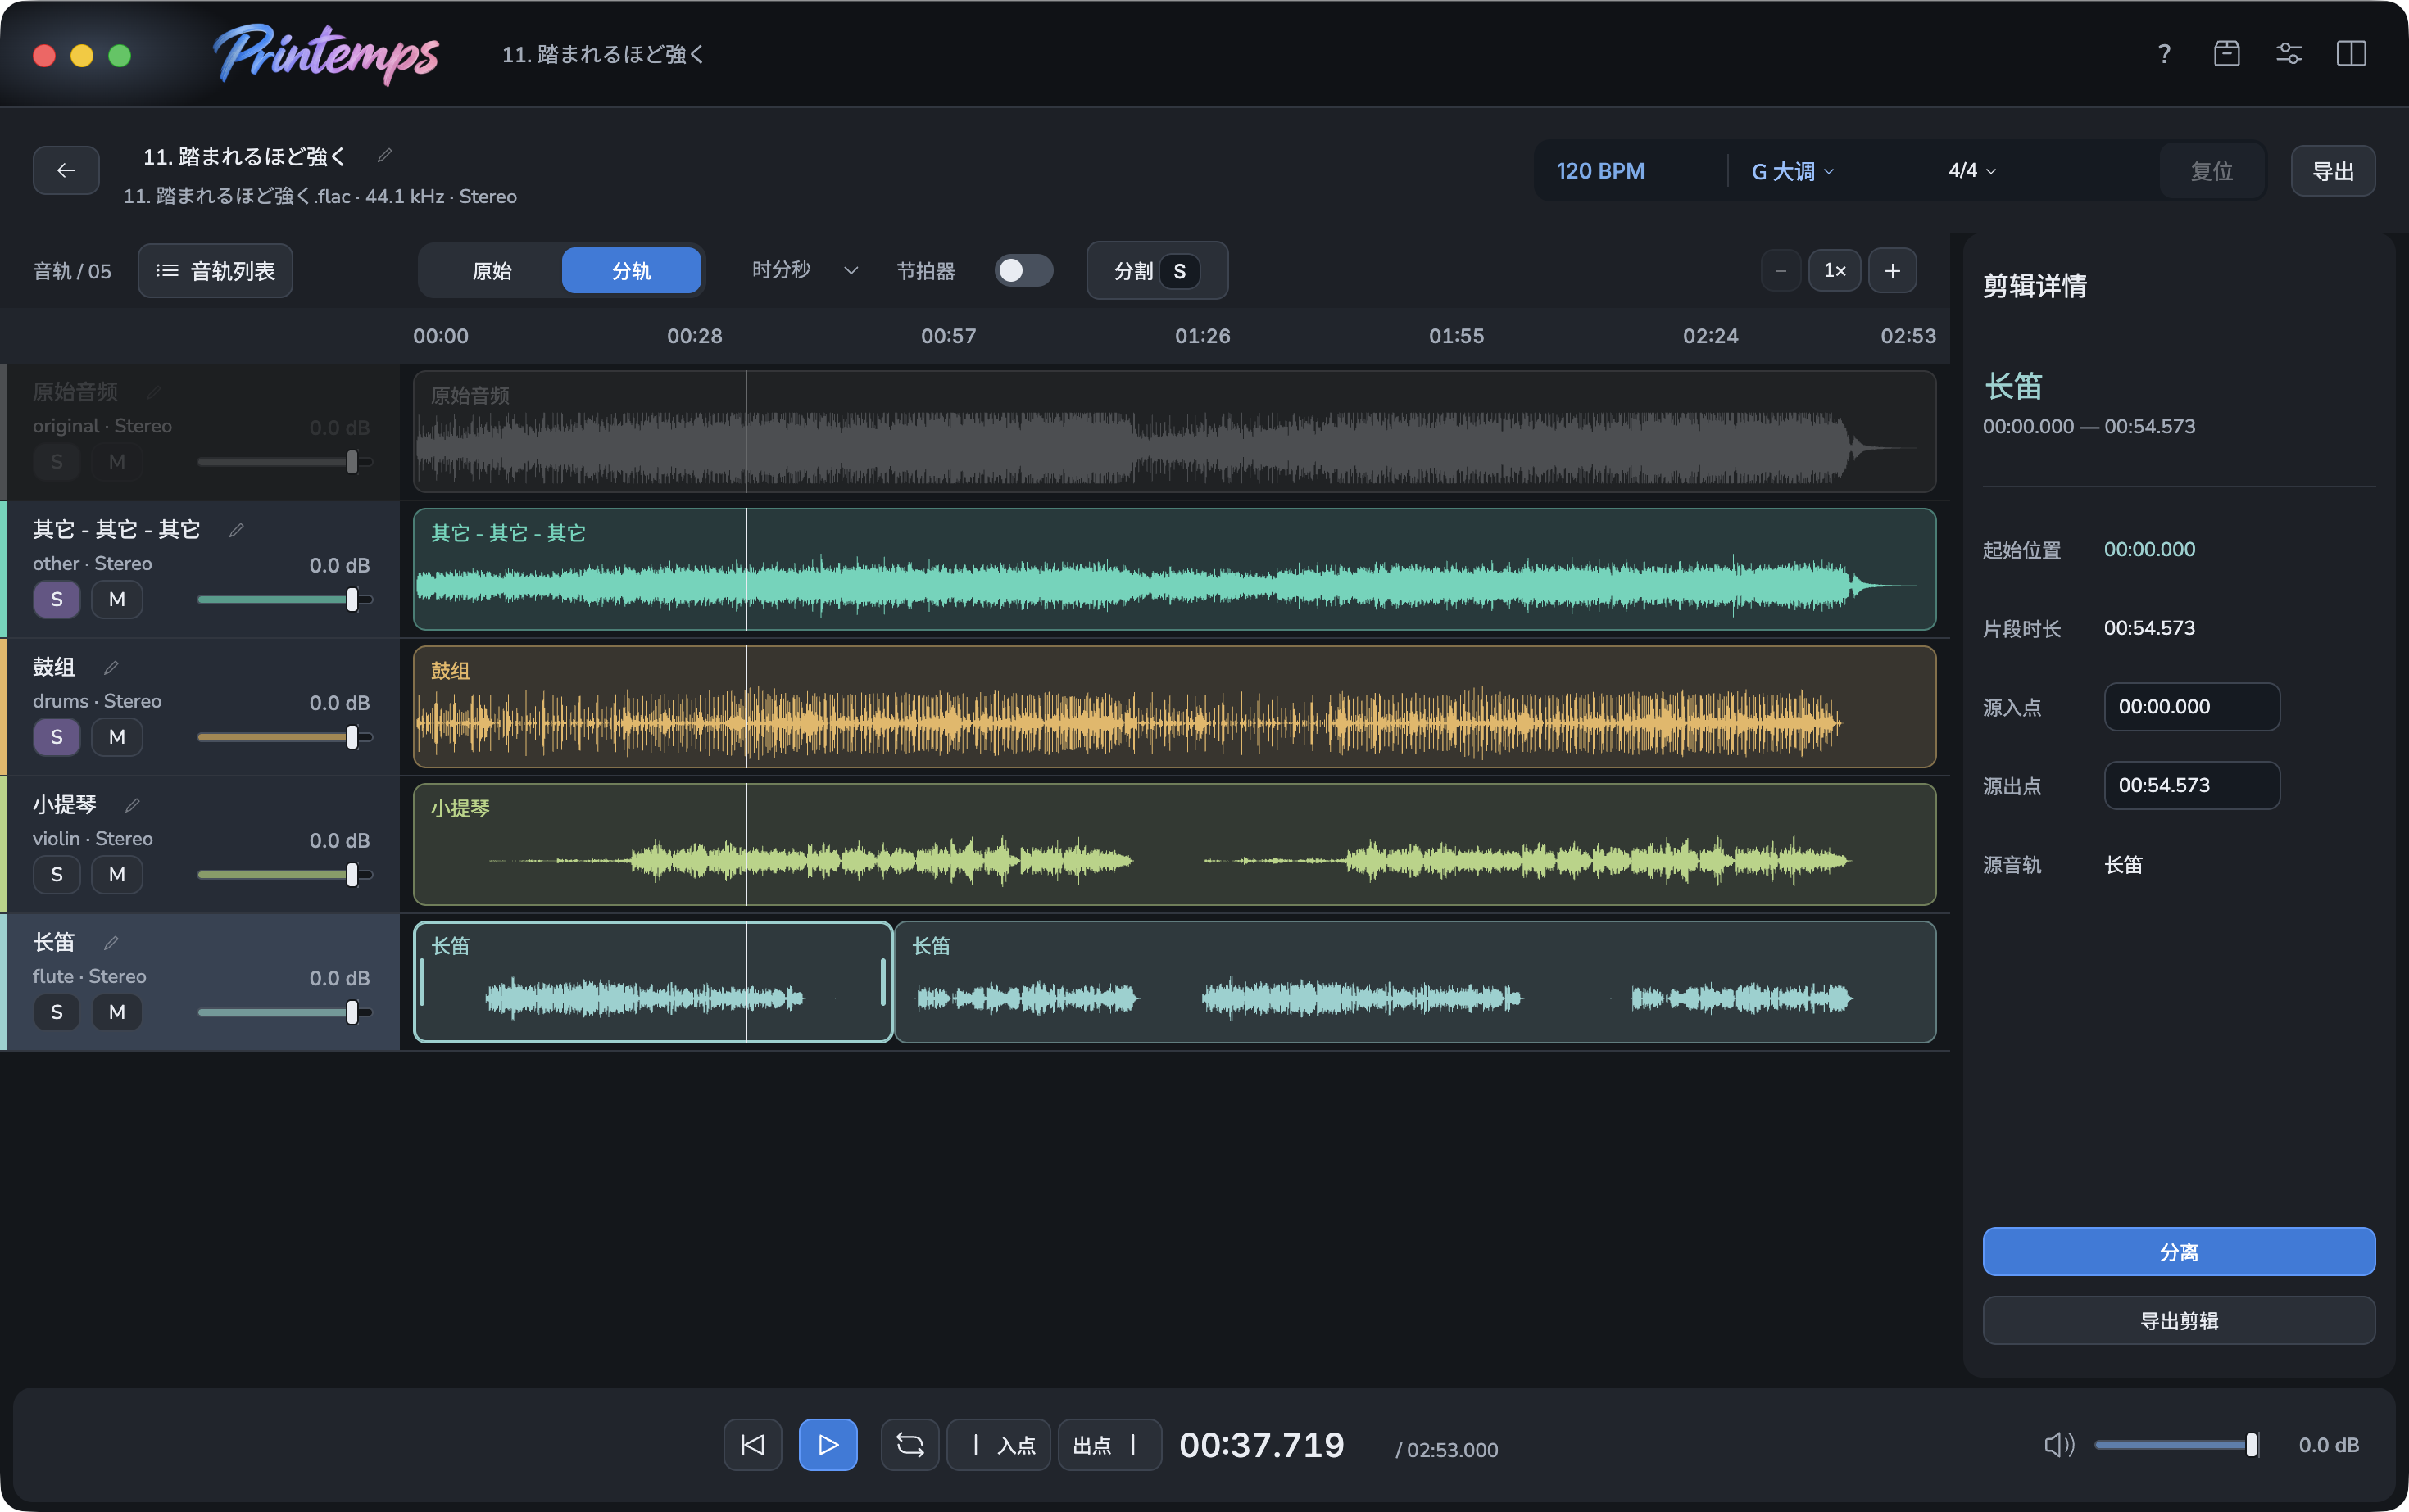Toggle the 节拍器 metronome switch
2409x1512 pixels.
coord(1023,271)
